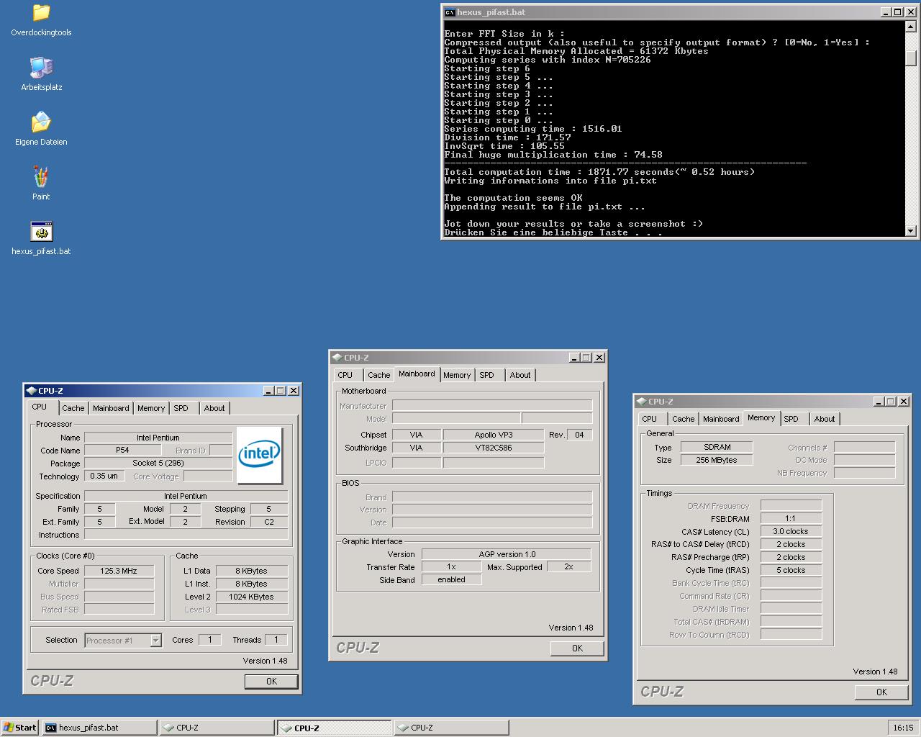The width and height of the screenshot is (921, 737).
Task: Click the Intel Pentium Name field
Action: click(158, 438)
